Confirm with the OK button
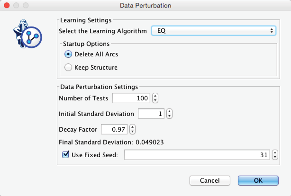The width and height of the screenshot is (291, 196). pyautogui.click(x=258, y=180)
